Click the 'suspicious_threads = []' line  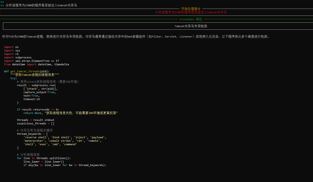pos(36,123)
